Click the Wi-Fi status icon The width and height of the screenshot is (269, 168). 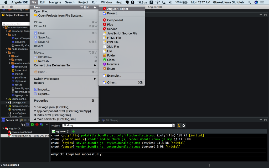click(x=158, y=2)
